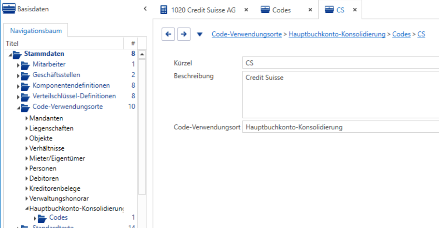Image resolution: width=439 pixels, height=228 pixels.
Task: Click the Codes tab briefcase icon
Action: click(x=265, y=10)
